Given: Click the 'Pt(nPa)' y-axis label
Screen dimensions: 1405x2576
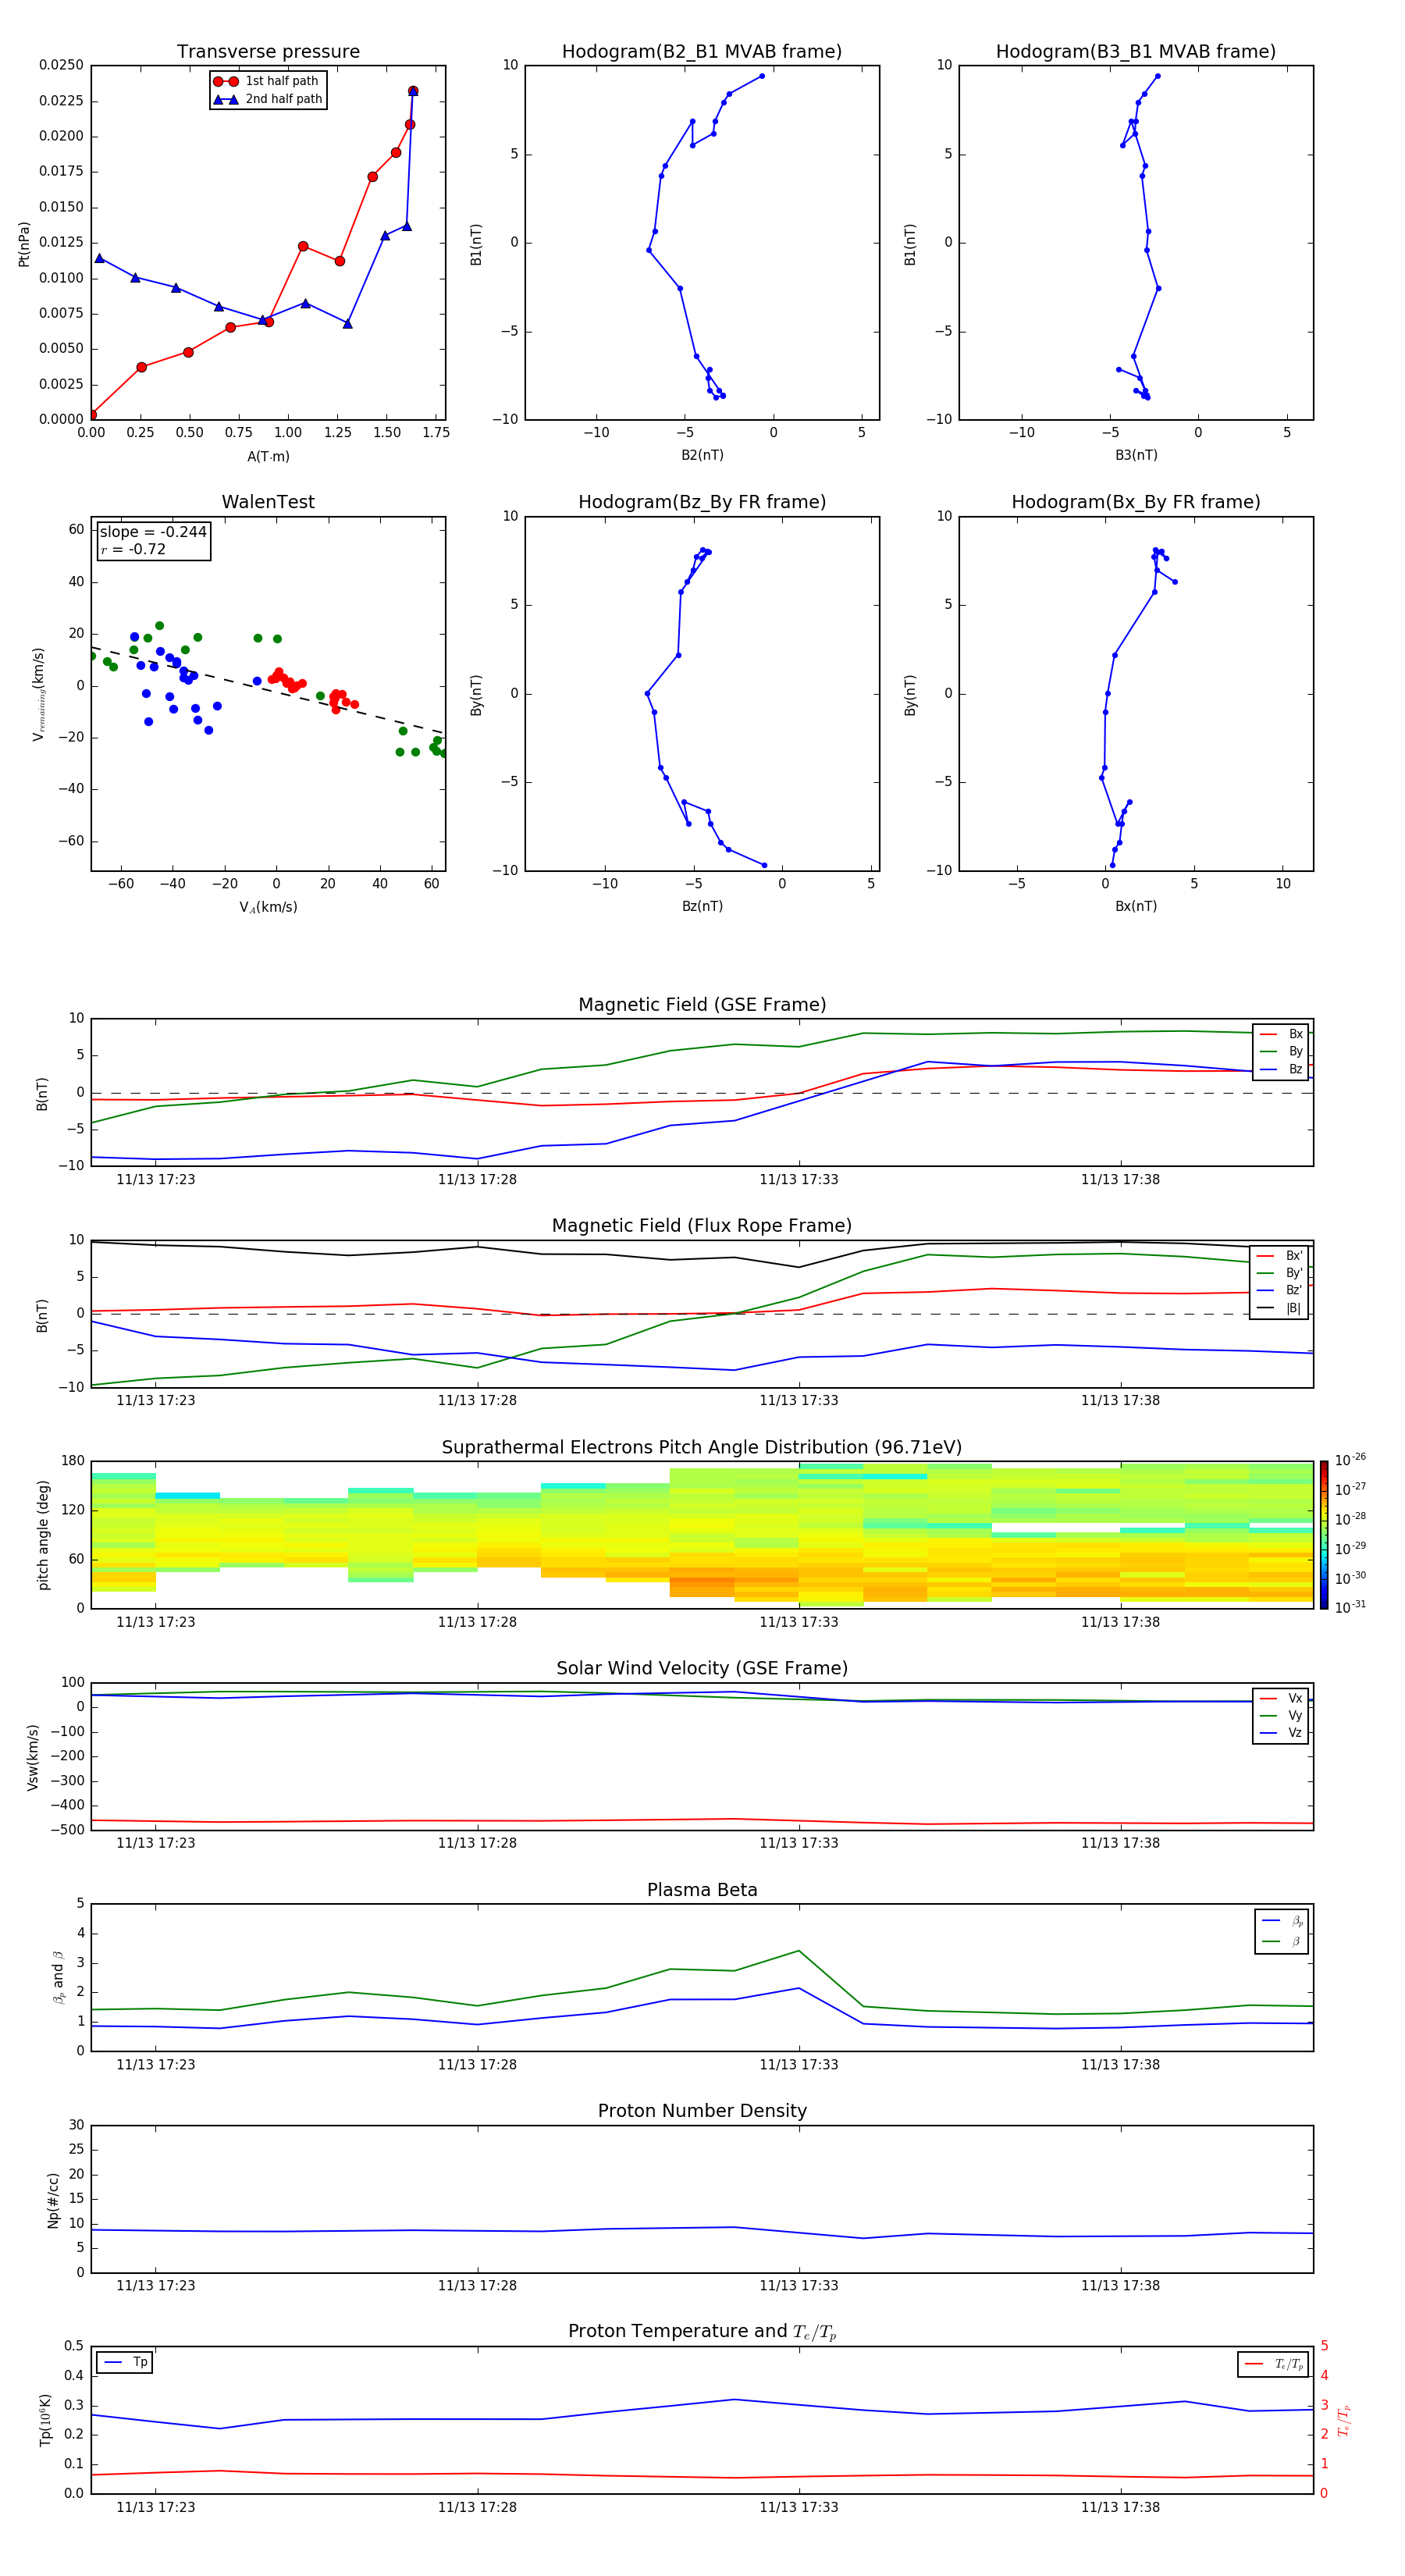Looking at the screenshot, I should pyautogui.click(x=24, y=244).
